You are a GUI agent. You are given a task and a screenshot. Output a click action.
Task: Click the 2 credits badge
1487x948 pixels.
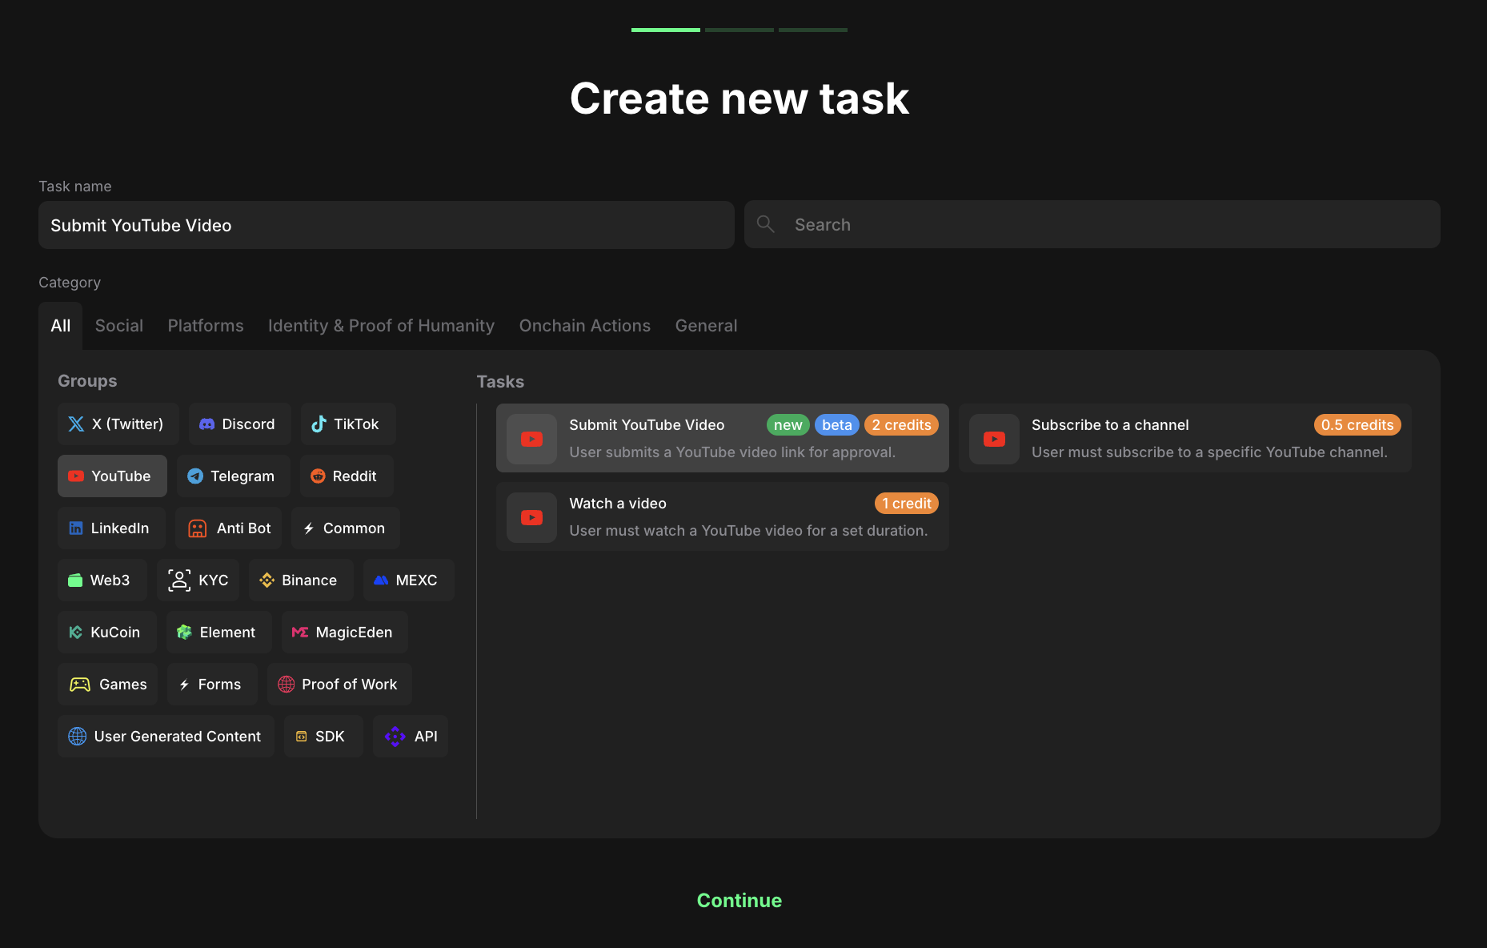tap(901, 425)
